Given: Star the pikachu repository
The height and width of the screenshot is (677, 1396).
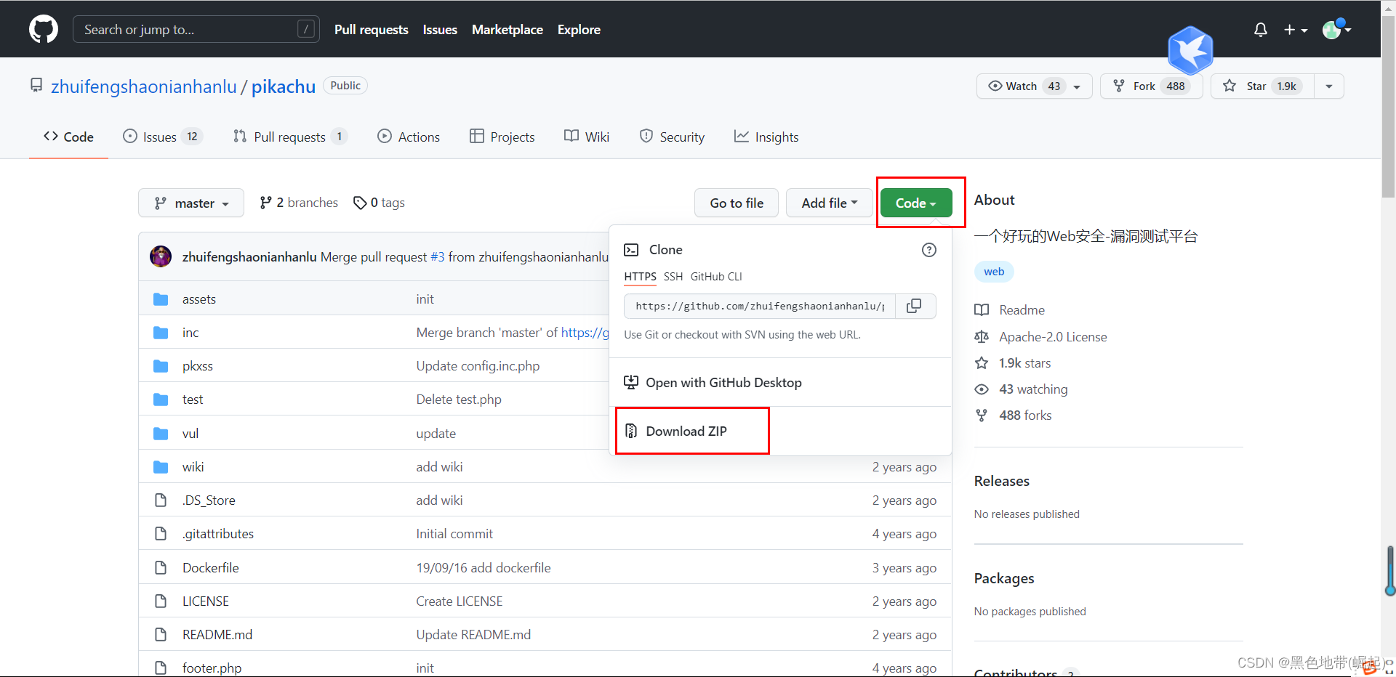Looking at the screenshot, I should coord(1262,86).
